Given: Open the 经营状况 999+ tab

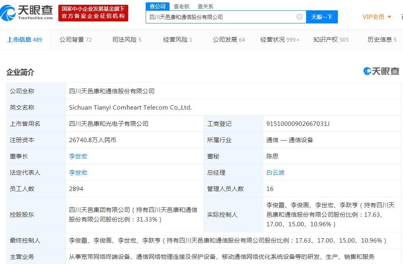Looking at the screenshot, I should (x=280, y=40).
